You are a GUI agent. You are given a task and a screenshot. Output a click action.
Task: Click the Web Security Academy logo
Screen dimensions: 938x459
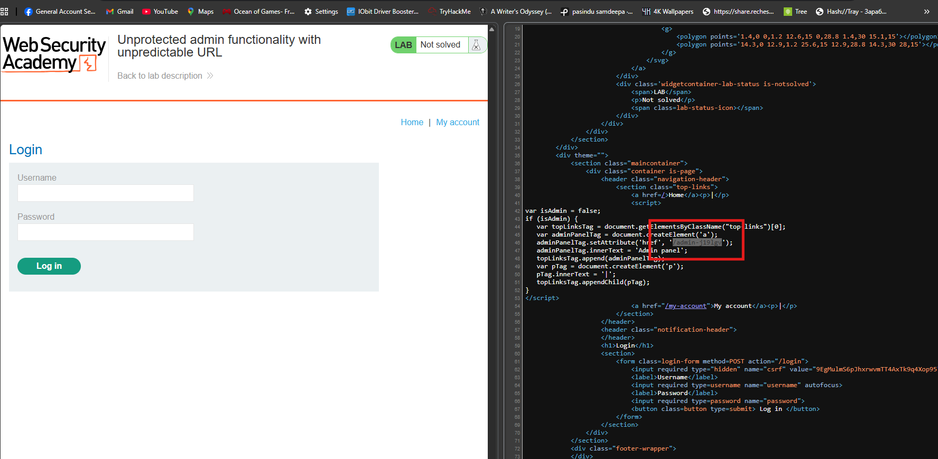pos(54,53)
